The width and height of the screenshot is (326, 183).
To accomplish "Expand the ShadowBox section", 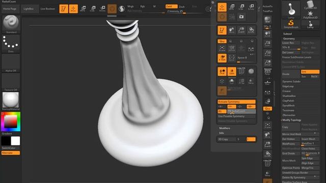I will click(x=289, y=96).
